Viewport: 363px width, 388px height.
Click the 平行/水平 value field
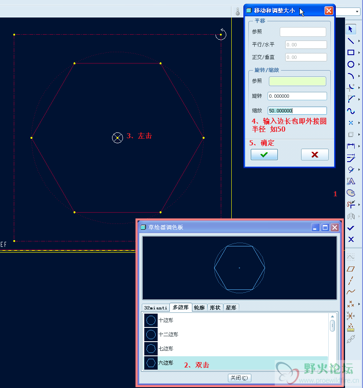click(x=306, y=45)
